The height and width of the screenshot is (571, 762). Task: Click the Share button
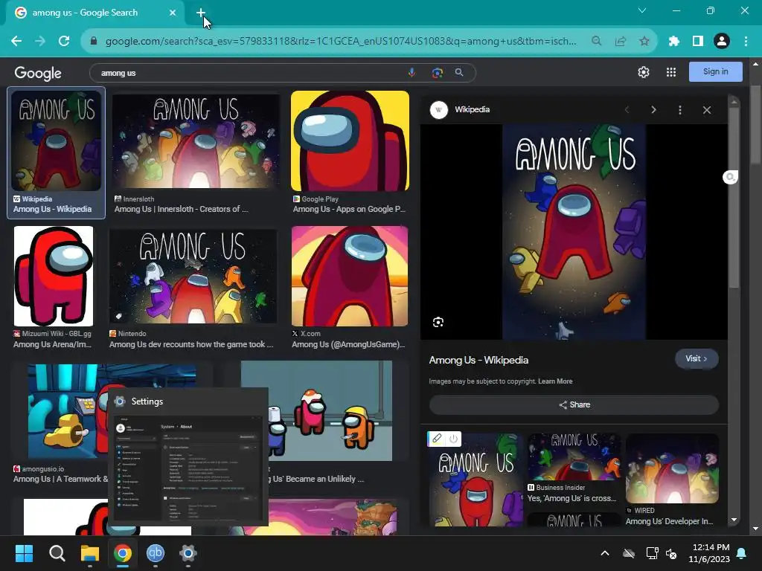click(x=574, y=405)
